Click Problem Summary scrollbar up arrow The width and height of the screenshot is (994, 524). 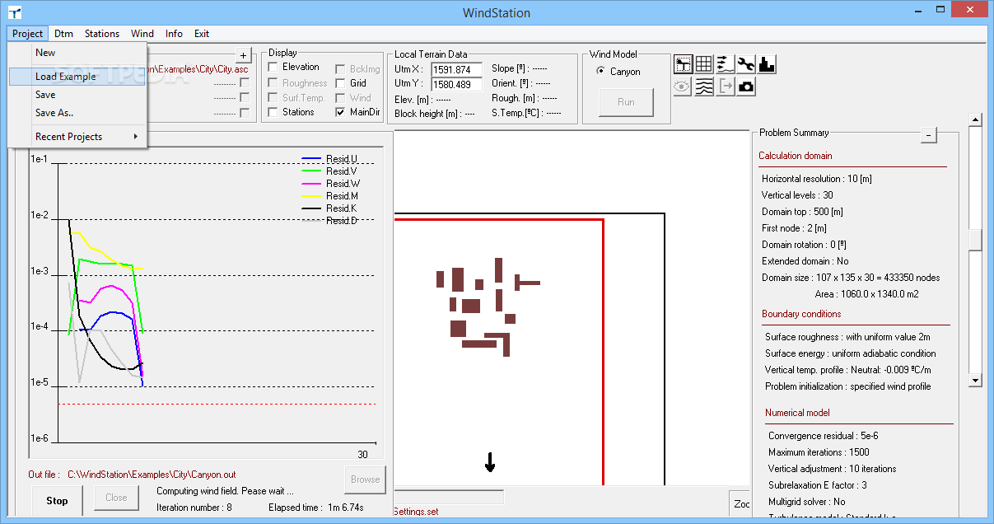coord(976,119)
